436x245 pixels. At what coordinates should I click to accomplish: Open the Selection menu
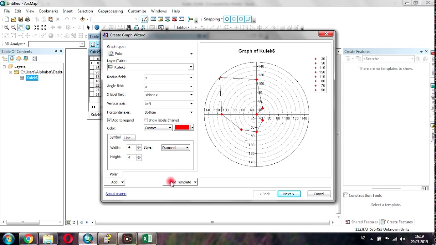85,11
